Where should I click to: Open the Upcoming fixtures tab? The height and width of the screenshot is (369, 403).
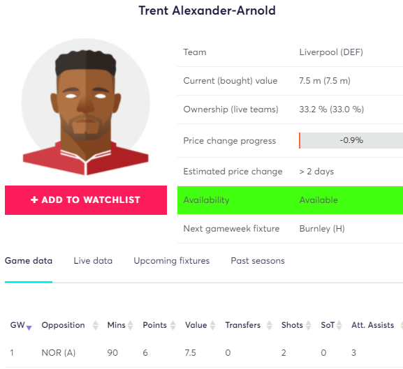[x=171, y=261]
